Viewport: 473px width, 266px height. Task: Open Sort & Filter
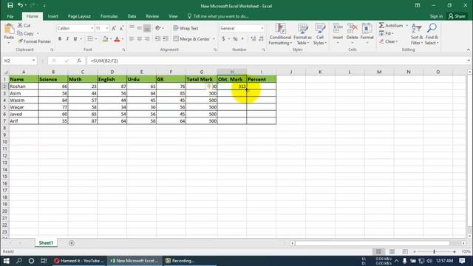click(417, 34)
